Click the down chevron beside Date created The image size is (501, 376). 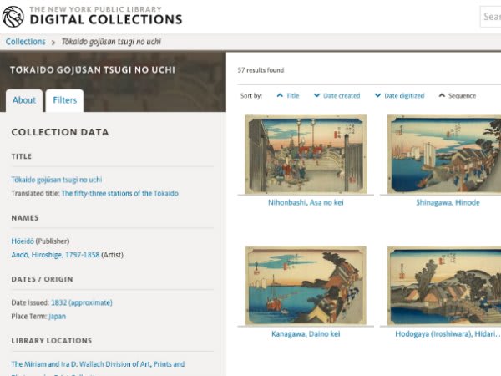(316, 95)
